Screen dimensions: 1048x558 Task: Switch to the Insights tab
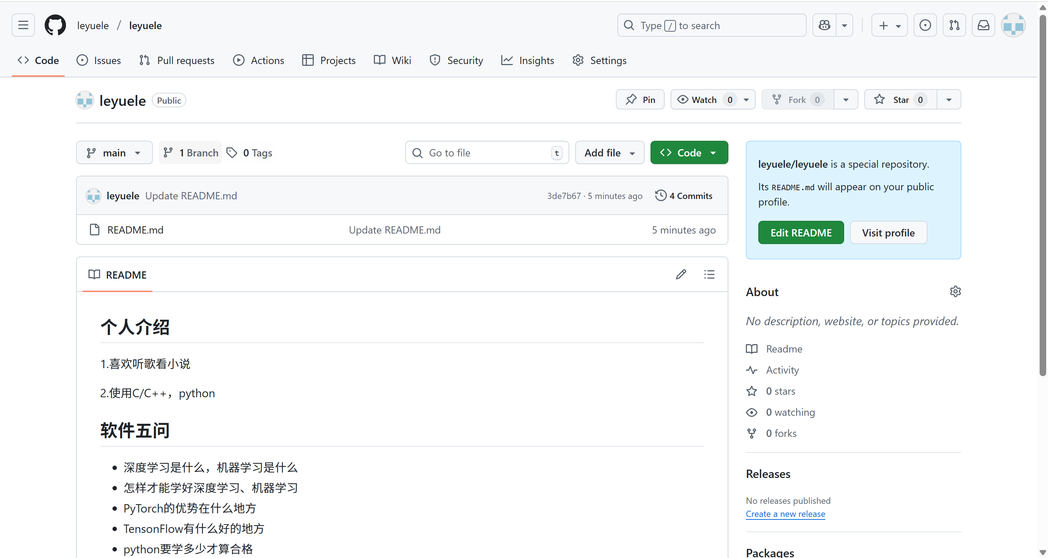(528, 60)
